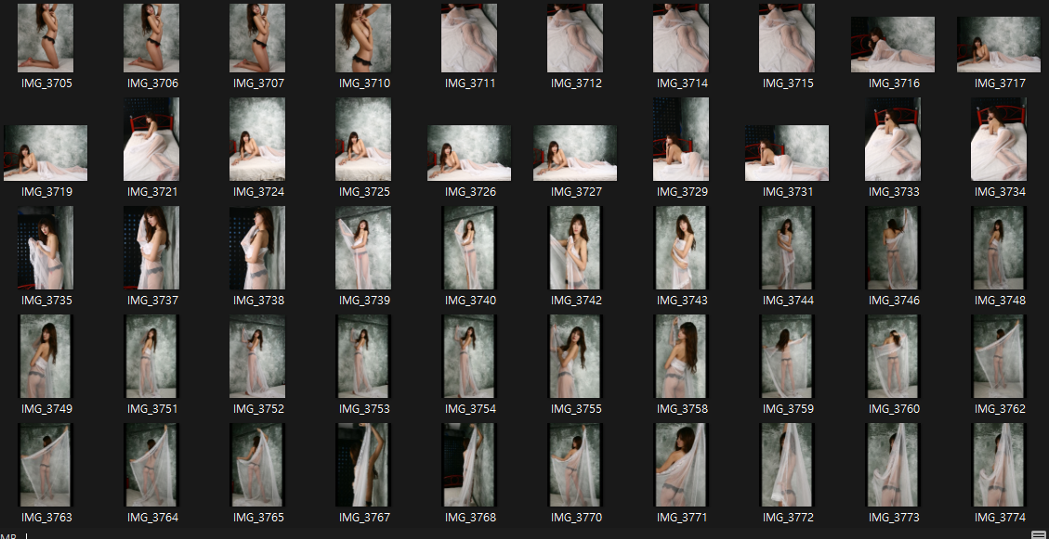This screenshot has width=1049, height=539.
Task: Select the thumbnail named IMG_3710
Action: [362, 38]
